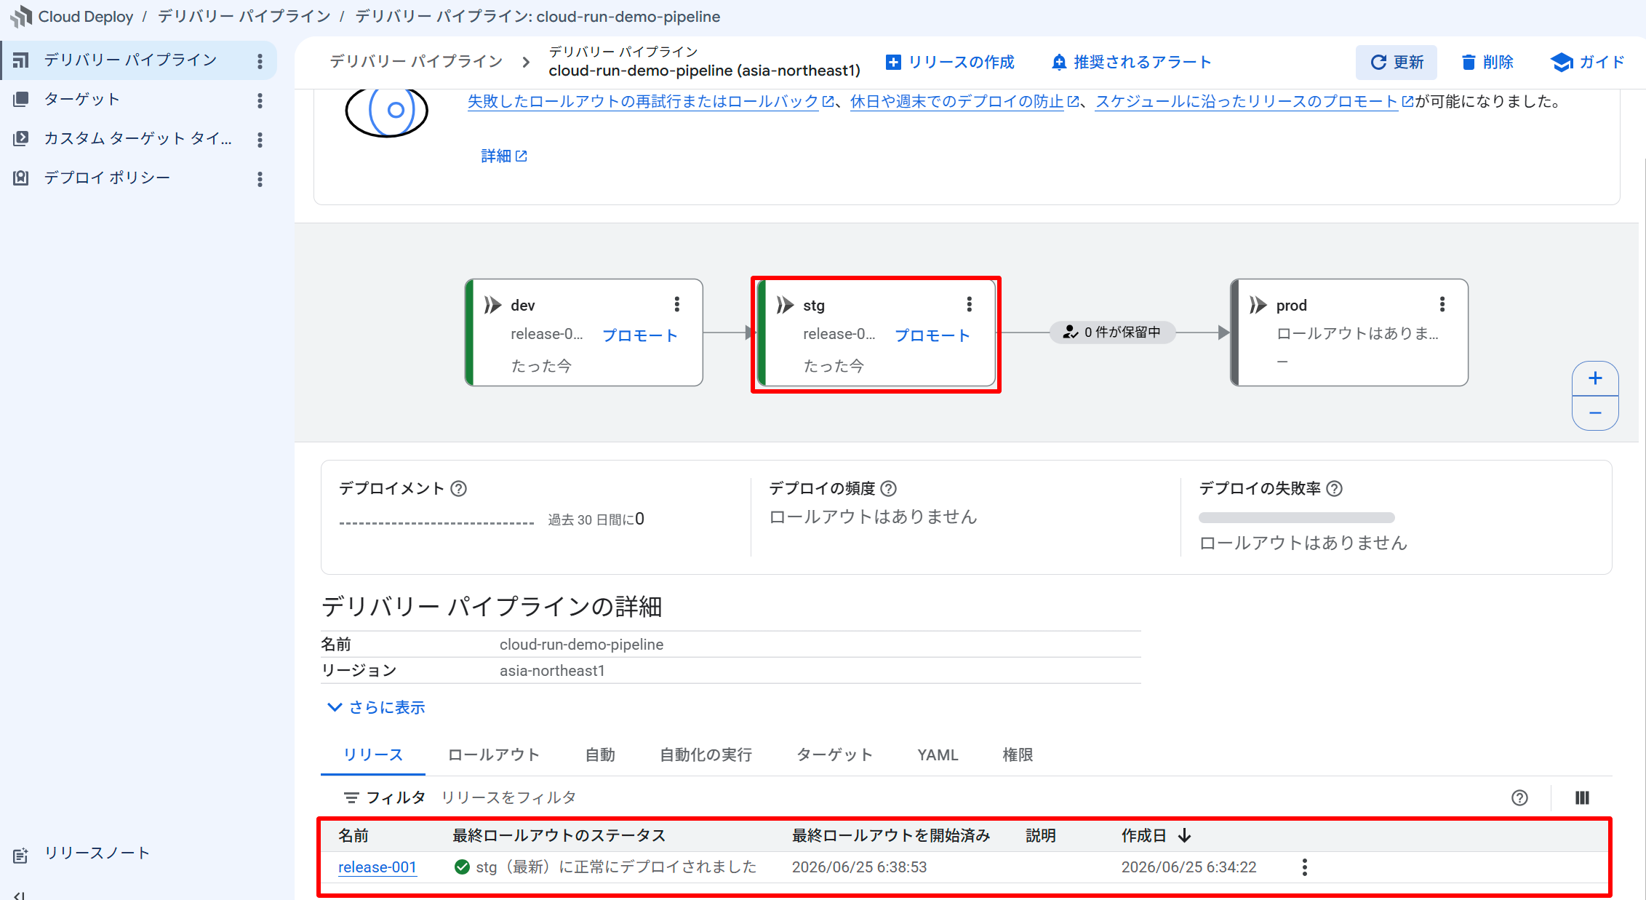The width and height of the screenshot is (1646, 900).
Task: Click リリースの作成 button
Action: point(950,62)
